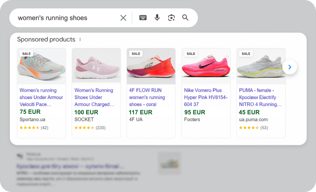Click the SALE badge on the 4F FLOW RUN shoe
Image resolution: width=316 pixels, height=192 pixels.
pos(136,53)
